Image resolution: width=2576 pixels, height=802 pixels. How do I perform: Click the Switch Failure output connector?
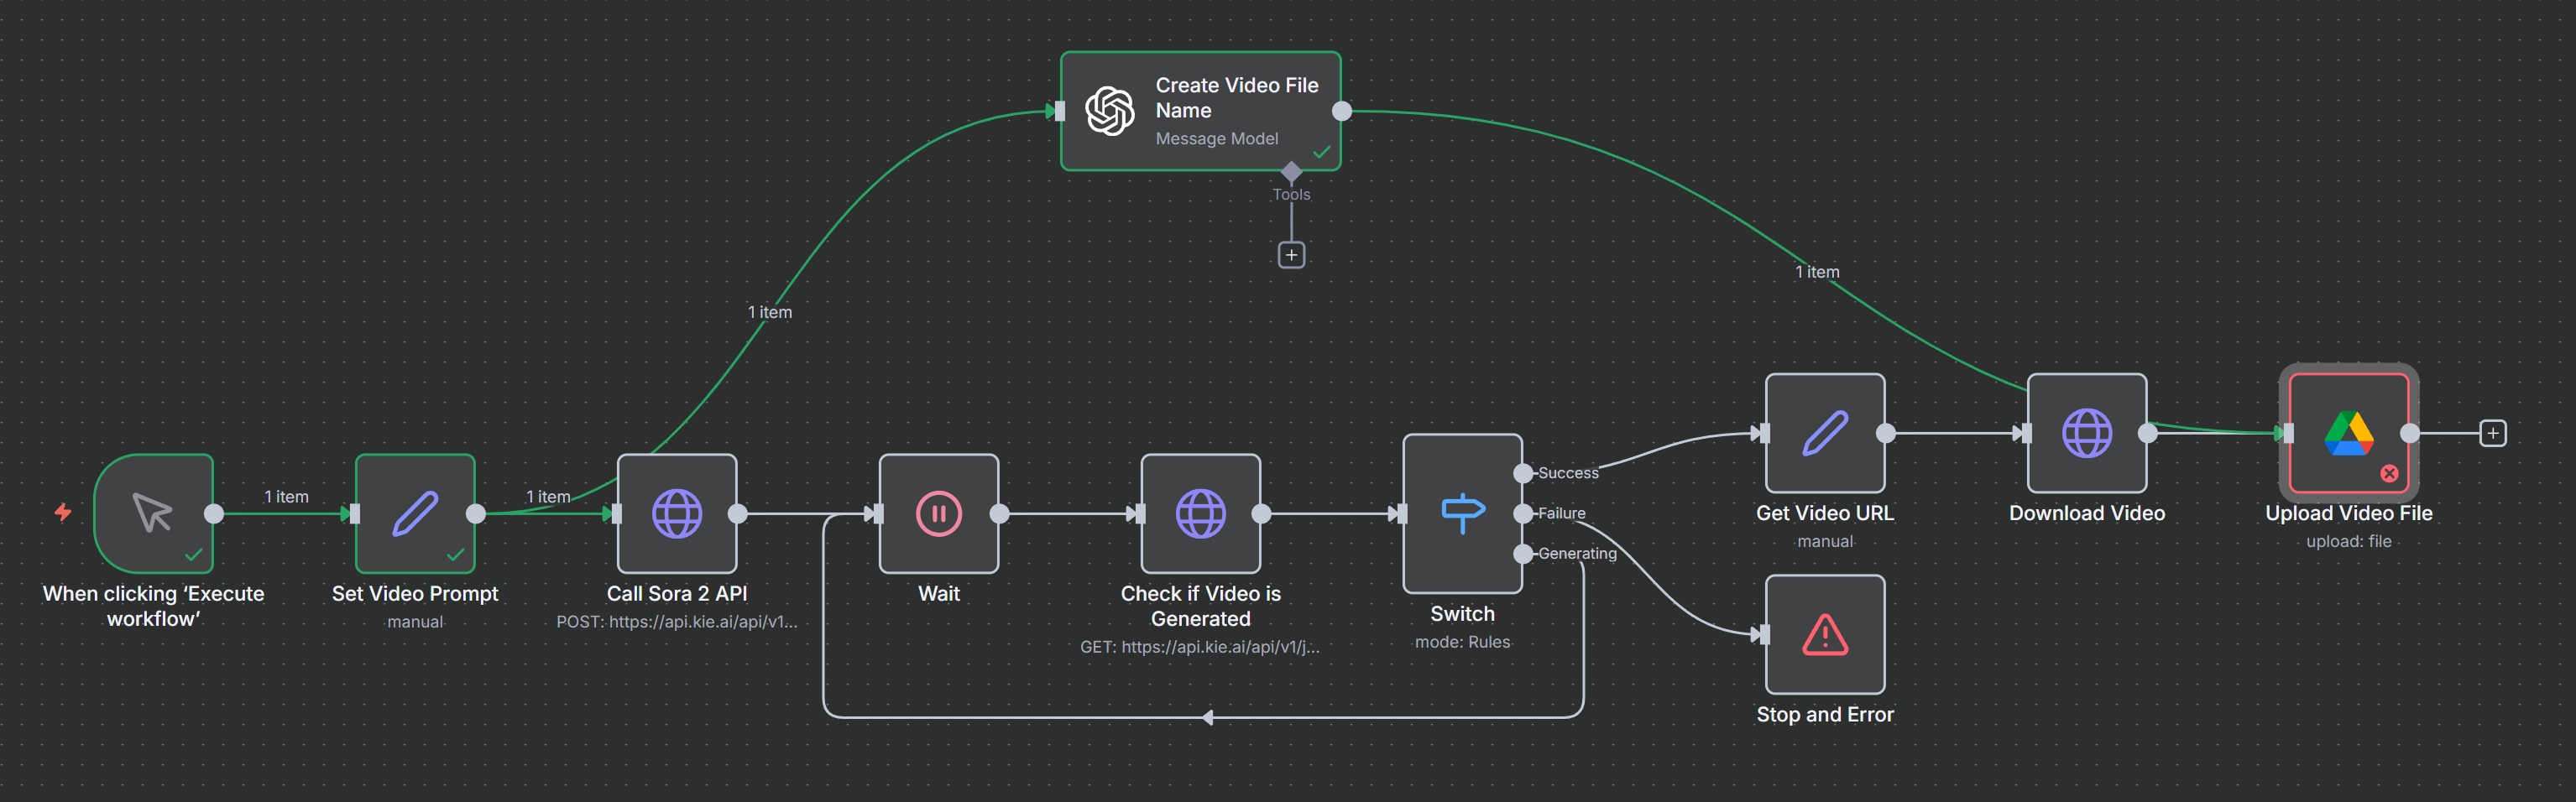(x=1523, y=513)
